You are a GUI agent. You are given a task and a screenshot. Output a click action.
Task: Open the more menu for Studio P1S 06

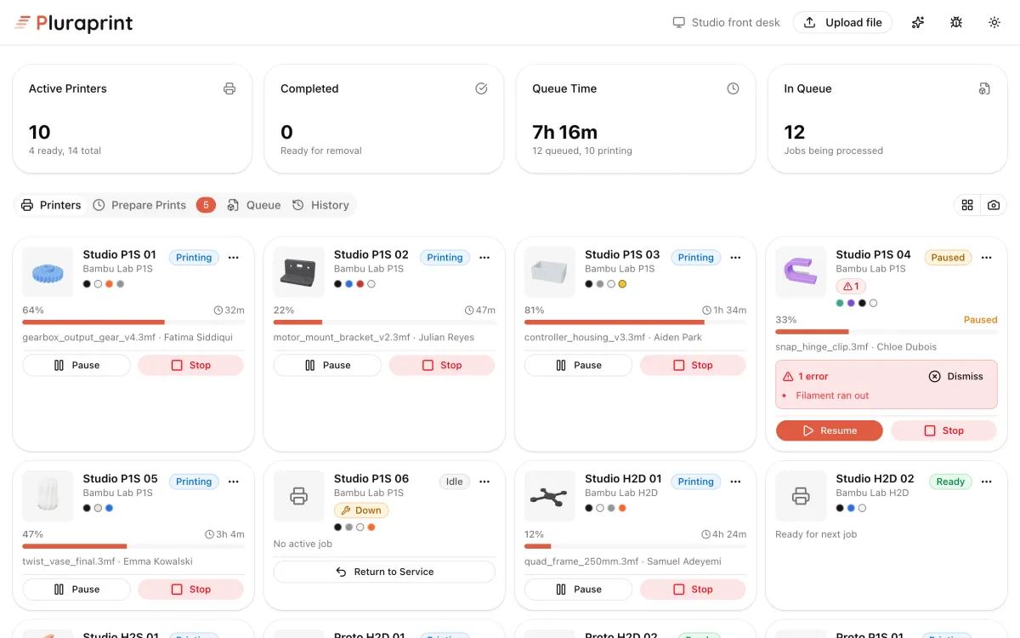tap(484, 481)
